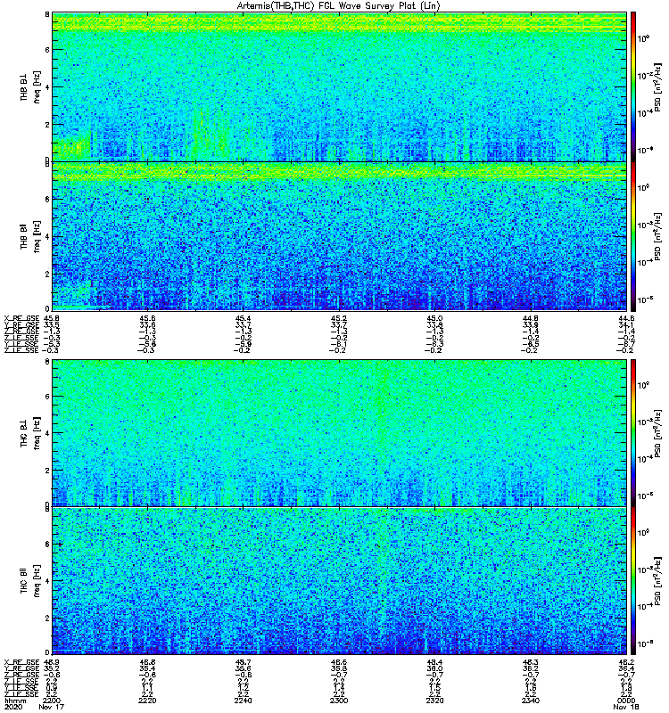Viewport: 669px width, 713px height.
Task: Click the Nov 18 date label
Action: [626, 707]
